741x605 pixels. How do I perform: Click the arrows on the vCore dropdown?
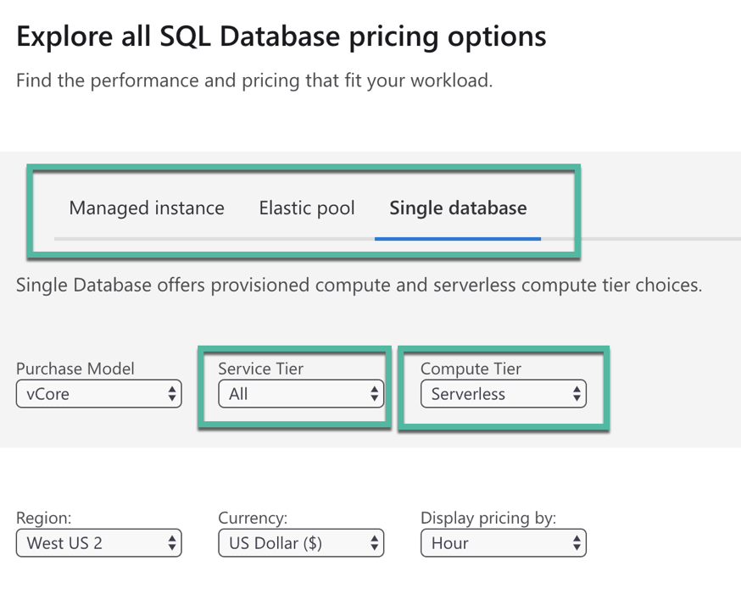(x=172, y=394)
